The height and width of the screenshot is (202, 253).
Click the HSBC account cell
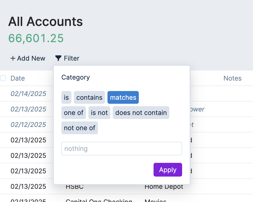[x=75, y=187]
